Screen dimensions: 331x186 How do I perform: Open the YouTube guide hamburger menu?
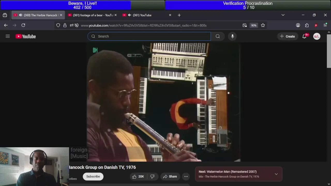pyautogui.click(x=8, y=36)
